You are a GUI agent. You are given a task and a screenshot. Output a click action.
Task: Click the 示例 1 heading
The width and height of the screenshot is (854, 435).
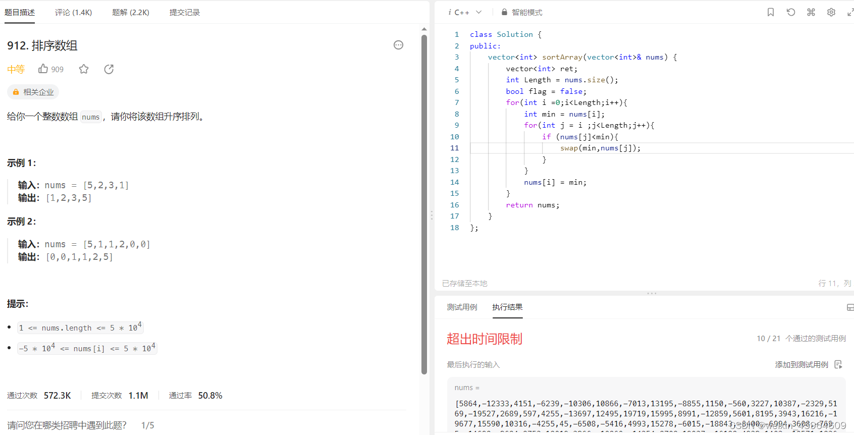pos(22,163)
